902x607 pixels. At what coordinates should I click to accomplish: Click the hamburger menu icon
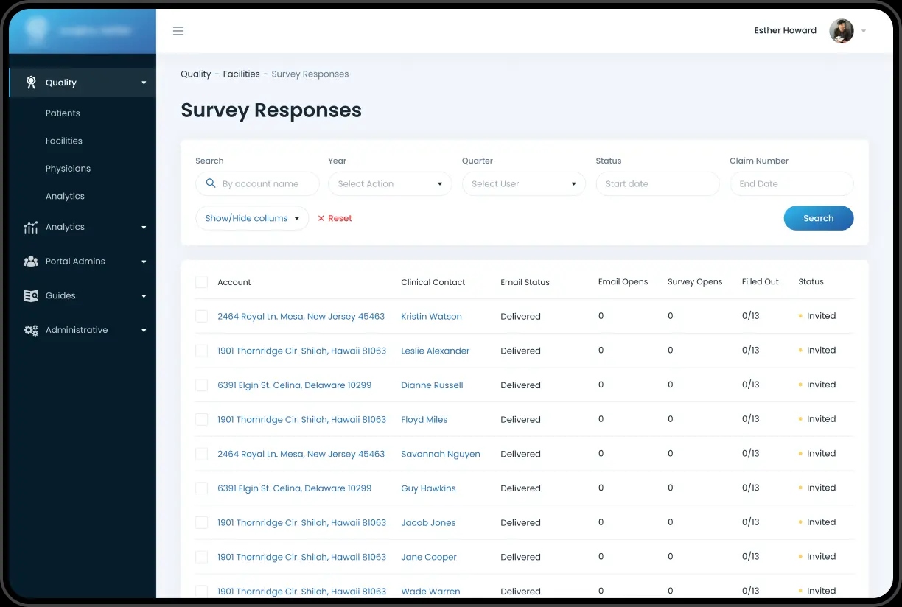coord(178,31)
